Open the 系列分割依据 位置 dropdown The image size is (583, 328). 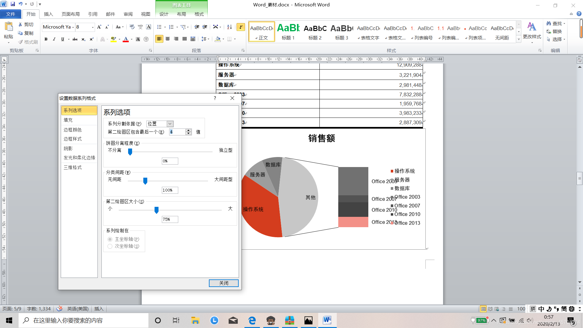[170, 124]
